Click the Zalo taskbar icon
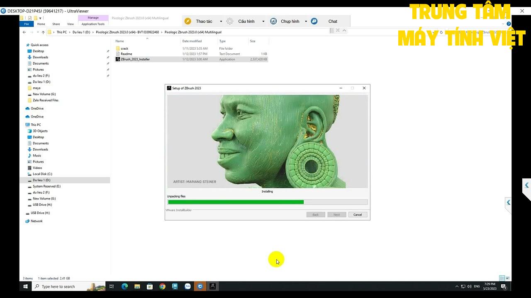Viewport: 531px width, 298px height. (188, 286)
